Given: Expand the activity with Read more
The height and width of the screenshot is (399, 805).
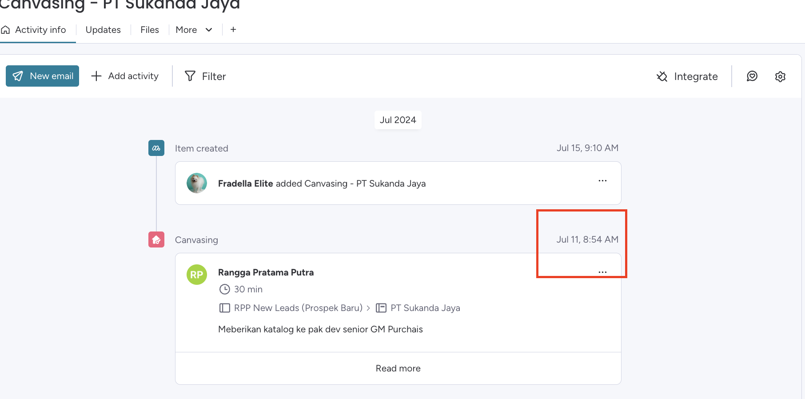Looking at the screenshot, I should click(398, 368).
